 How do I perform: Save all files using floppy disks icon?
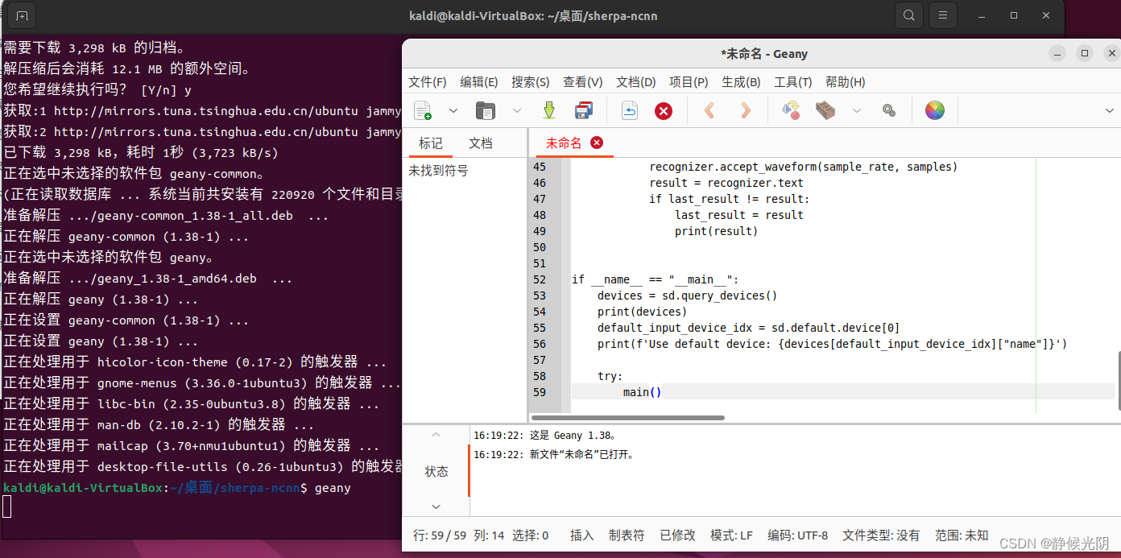(x=584, y=110)
